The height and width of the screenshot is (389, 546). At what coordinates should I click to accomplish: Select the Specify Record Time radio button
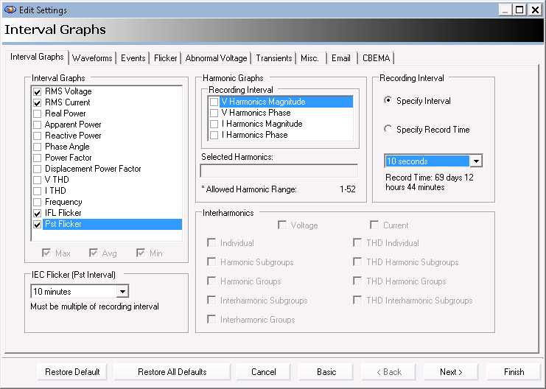point(388,129)
